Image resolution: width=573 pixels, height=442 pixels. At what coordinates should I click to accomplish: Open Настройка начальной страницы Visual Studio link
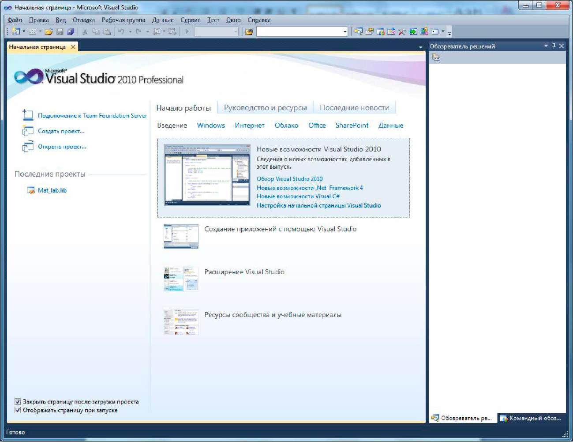[319, 205]
